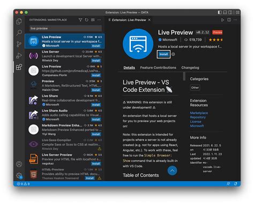Select Markdown Preview Enhanced list entry
This screenshot has height=204, width=254.
(x=64, y=130)
